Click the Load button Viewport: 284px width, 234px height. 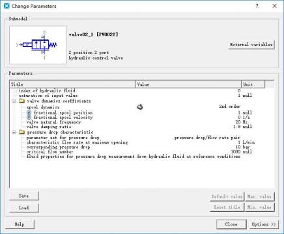[x=24, y=208]
